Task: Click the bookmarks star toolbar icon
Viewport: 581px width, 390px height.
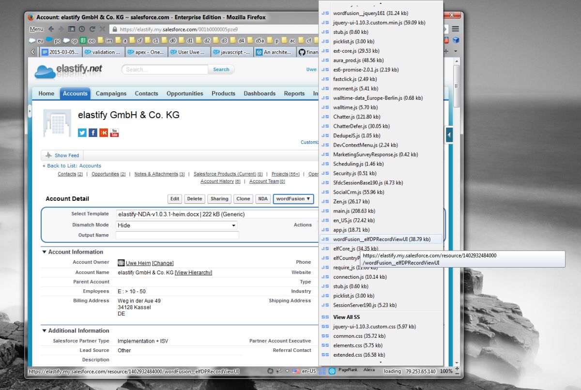Action: tap(72, 29)
